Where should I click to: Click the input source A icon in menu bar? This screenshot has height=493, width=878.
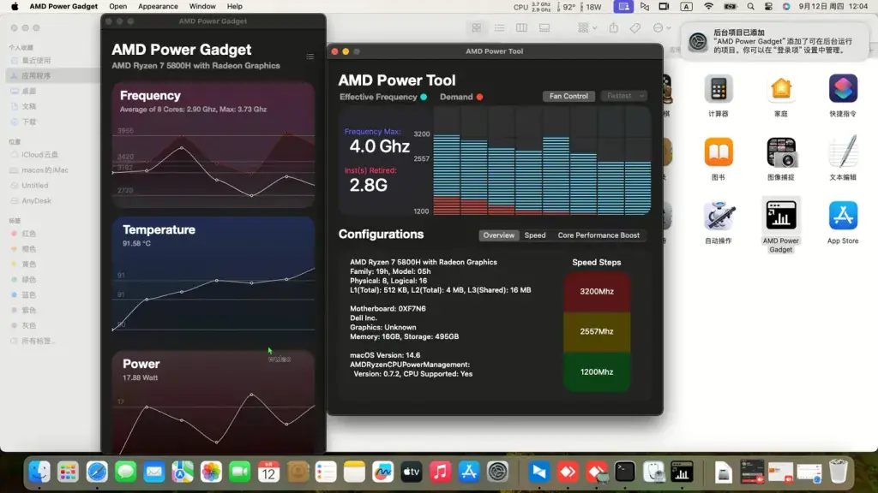(x=686, y=7)
